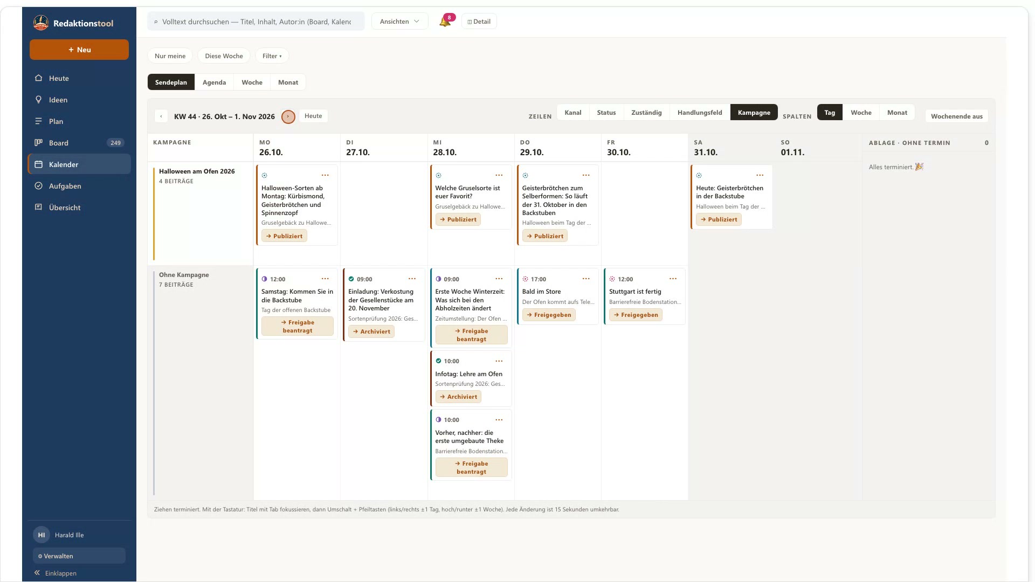Open Heute in the sidebar
1035x582 pixels.
coord(79,78)
